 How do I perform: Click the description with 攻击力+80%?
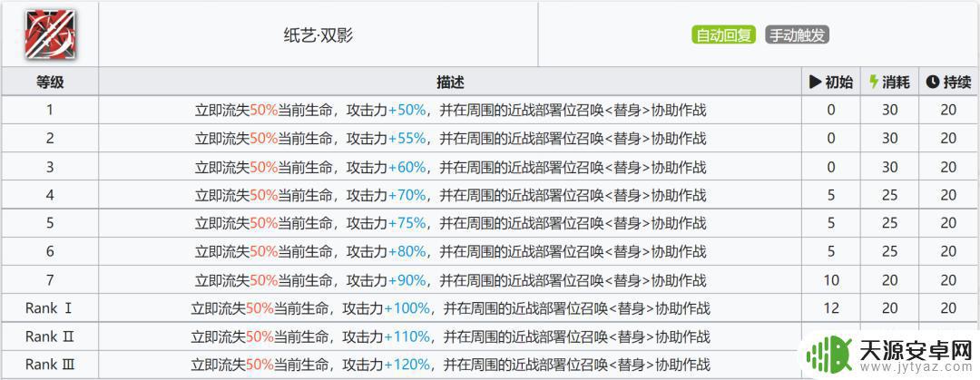(450, 252)
